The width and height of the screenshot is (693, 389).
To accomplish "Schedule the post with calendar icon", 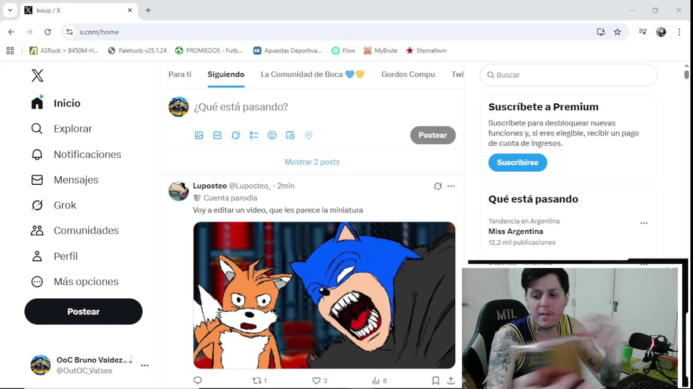I will [290, 136].
